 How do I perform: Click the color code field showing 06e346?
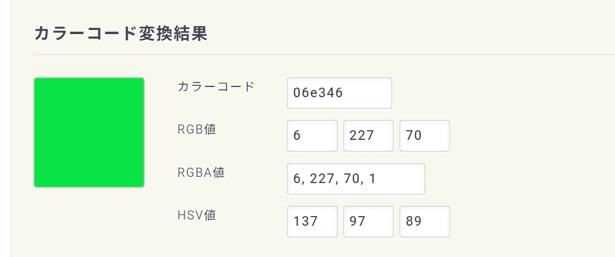(339, 93)
